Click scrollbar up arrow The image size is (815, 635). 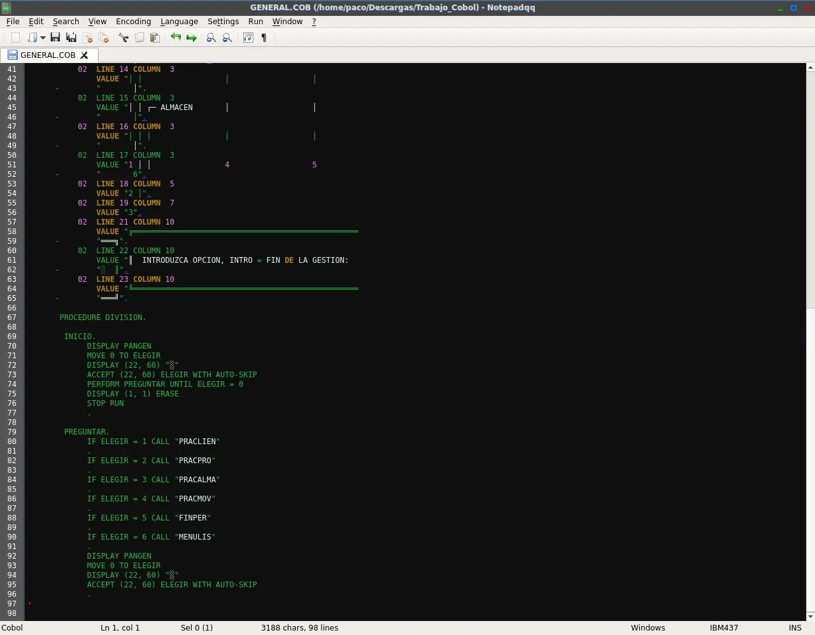click(811, 67)
